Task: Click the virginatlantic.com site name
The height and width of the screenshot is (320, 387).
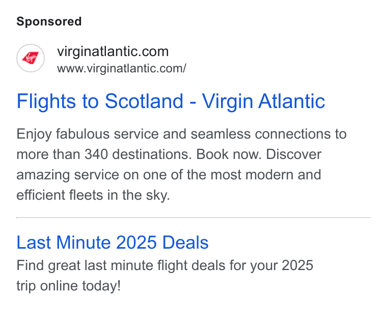Action: (x=113, y=51)
